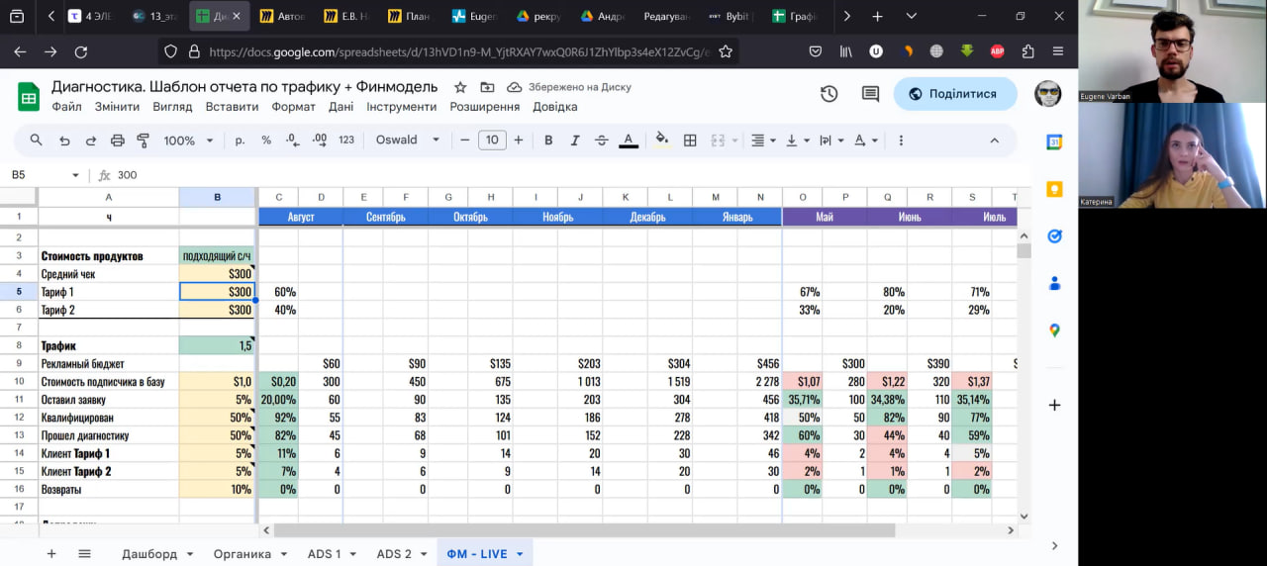Toggle bold formatting
This screenshot has height=566, width=1267.
pos(548,141)
